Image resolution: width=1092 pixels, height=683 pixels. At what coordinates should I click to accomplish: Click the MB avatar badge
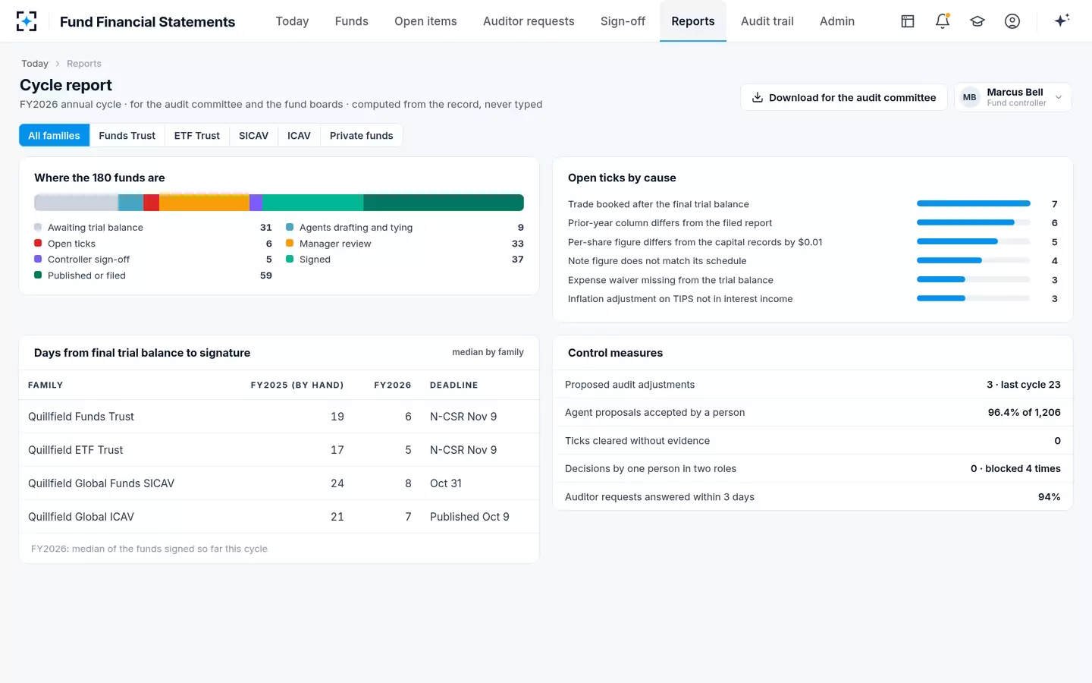(x=969, y=97)
